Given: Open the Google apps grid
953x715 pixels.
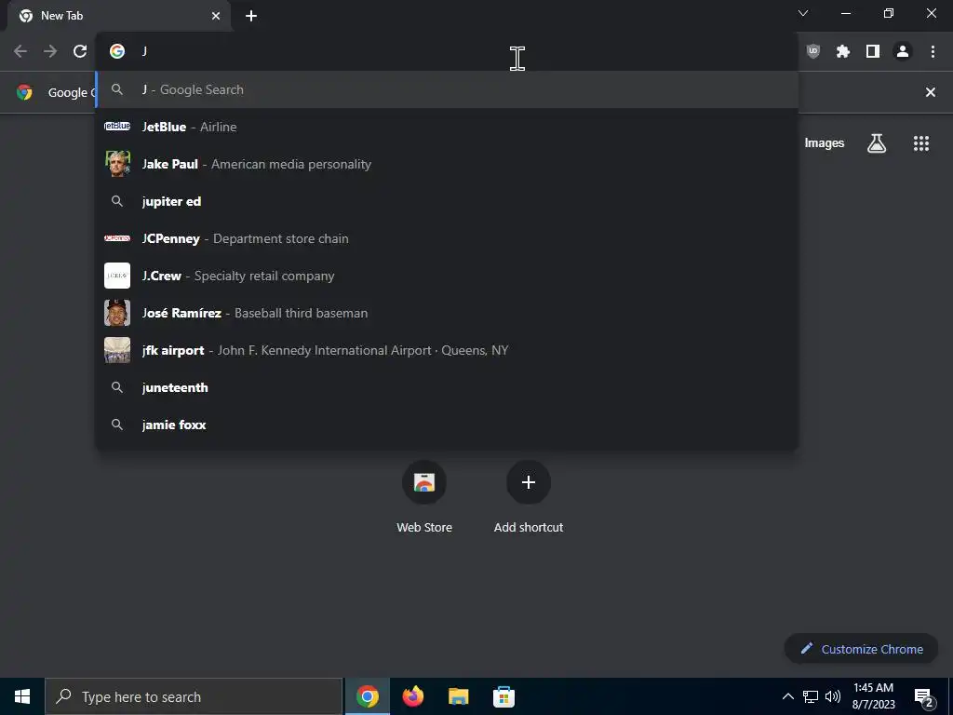Looking at the screenshot, I should [x=921, y=142].
